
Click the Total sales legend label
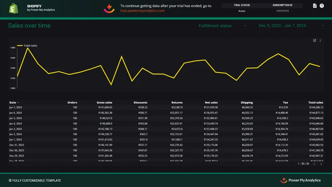click(x=30, y=45)
